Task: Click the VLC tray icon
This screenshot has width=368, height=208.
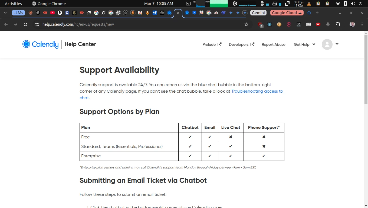Action: click(309, 4)
